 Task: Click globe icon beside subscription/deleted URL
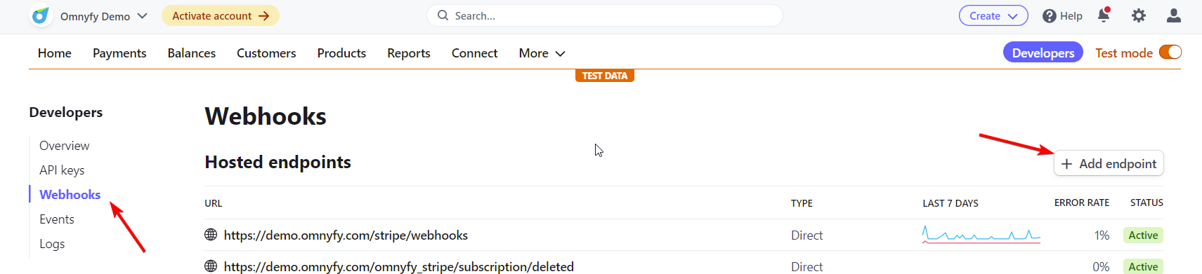pyautogui.click(x=211, y=266)
